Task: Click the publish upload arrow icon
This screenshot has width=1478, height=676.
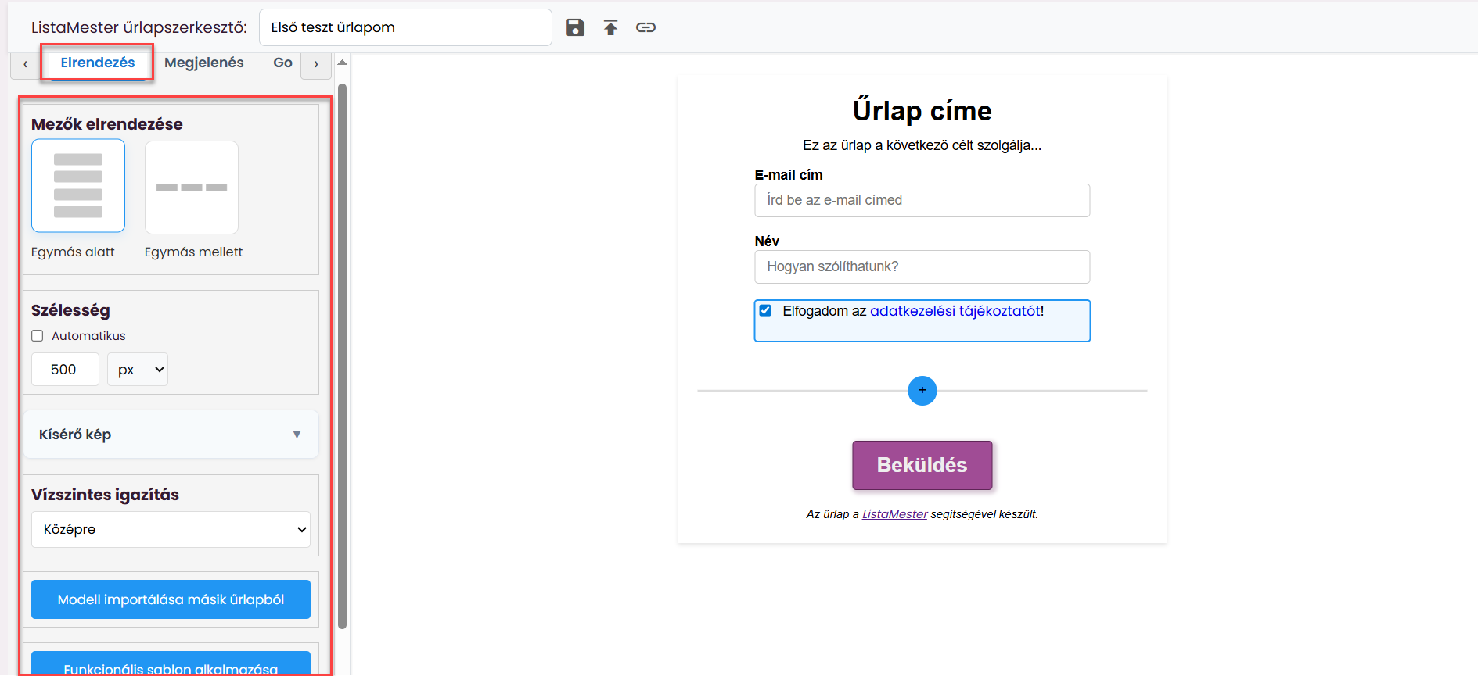Action: coord(610,27)
